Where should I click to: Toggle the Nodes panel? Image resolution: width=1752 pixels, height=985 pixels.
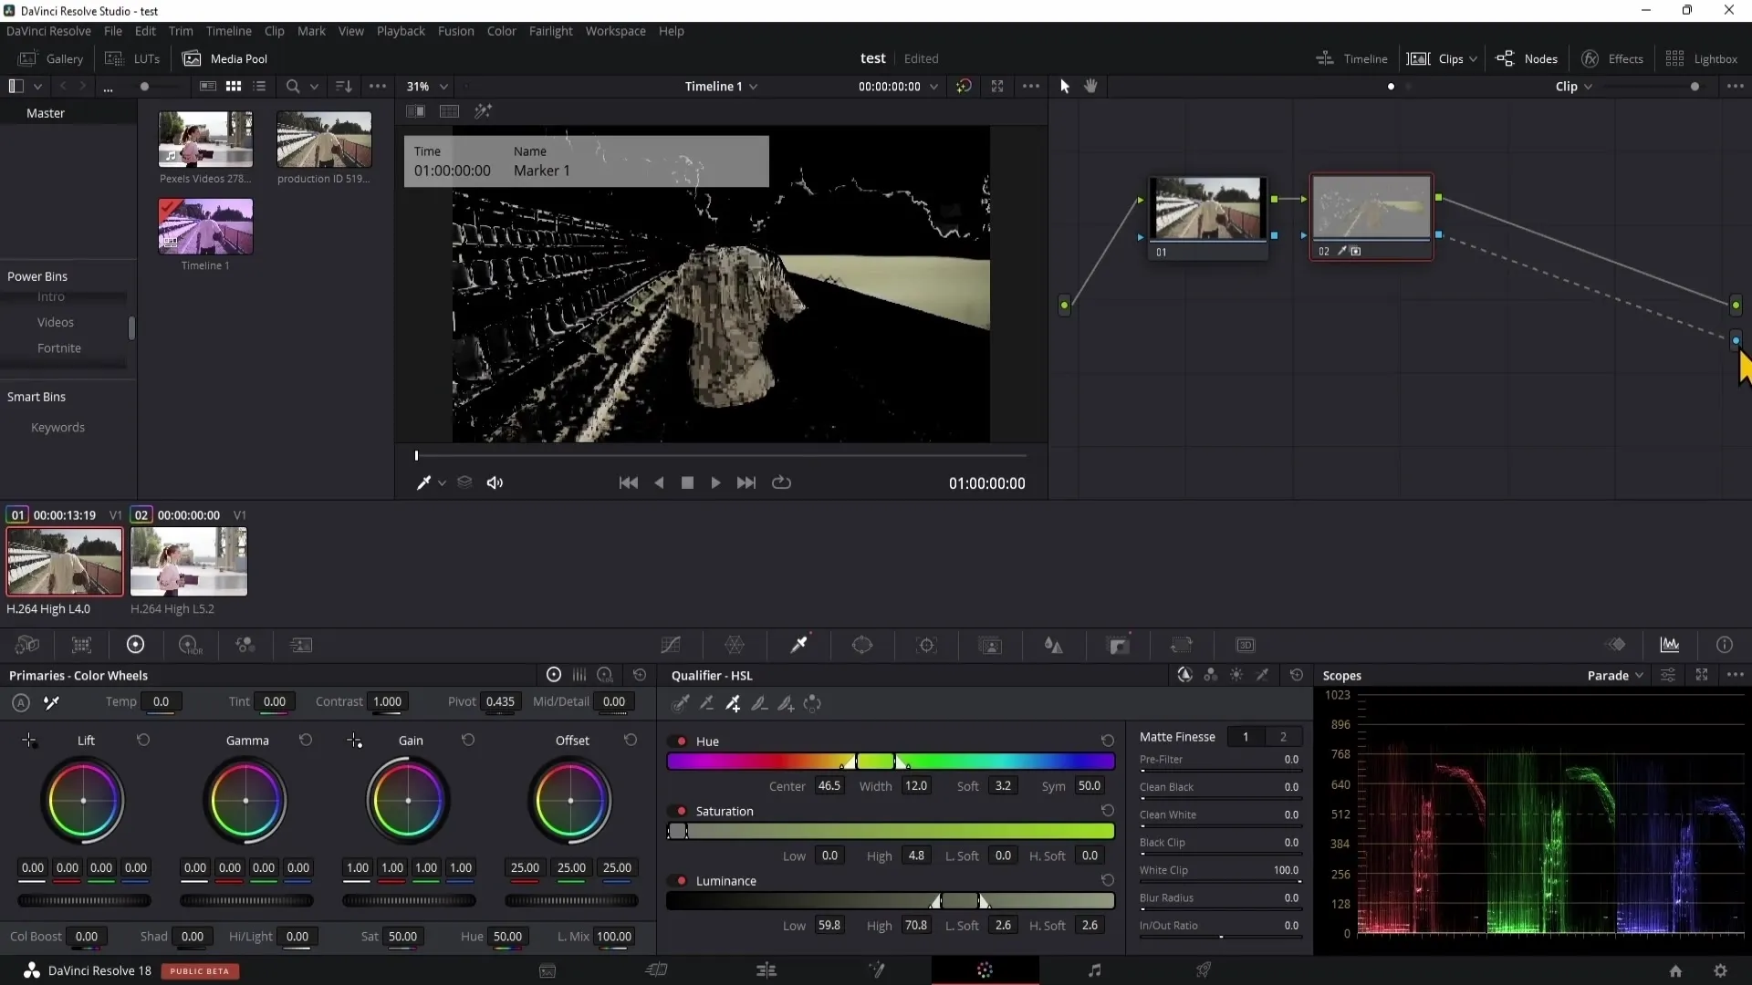(1527, 58)
